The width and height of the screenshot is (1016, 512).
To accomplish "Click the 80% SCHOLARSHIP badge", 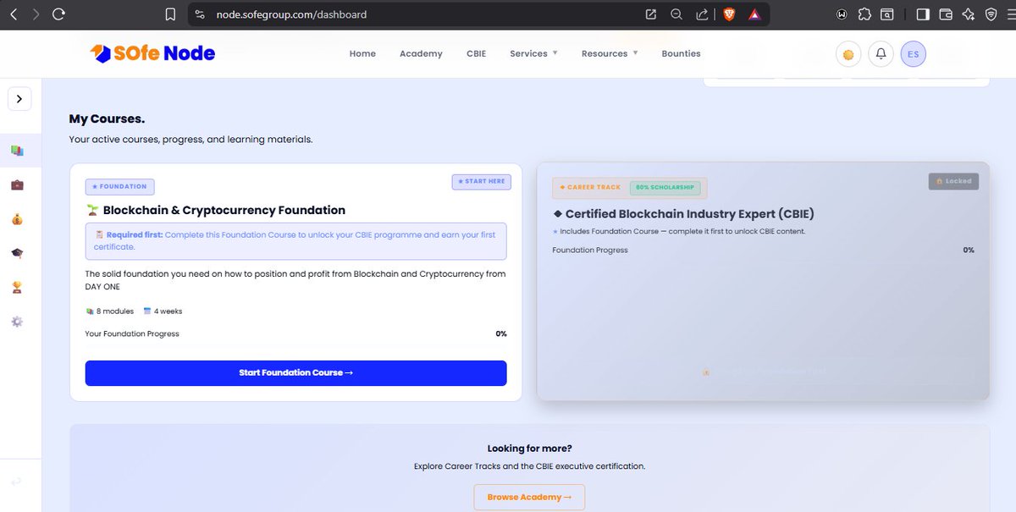I will coord(665,187).
